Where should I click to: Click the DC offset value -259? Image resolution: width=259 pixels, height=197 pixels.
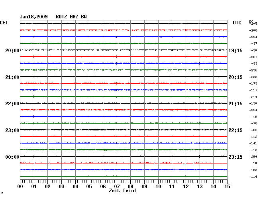click(x=253, y=157)
